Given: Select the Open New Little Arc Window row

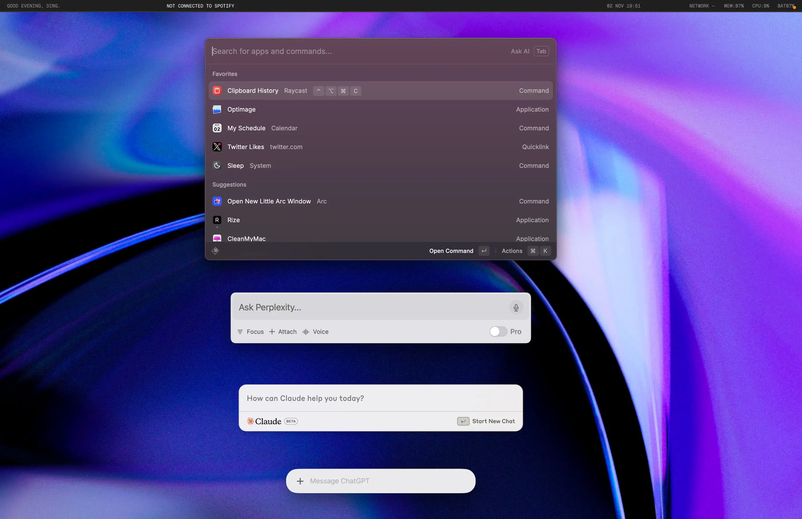Looking at the screenshot, I should tap(380, 202).
